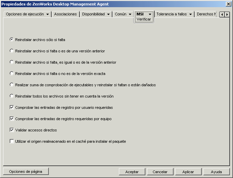
Task: Open the Disponibilidad tab
Action: [93, 14]
